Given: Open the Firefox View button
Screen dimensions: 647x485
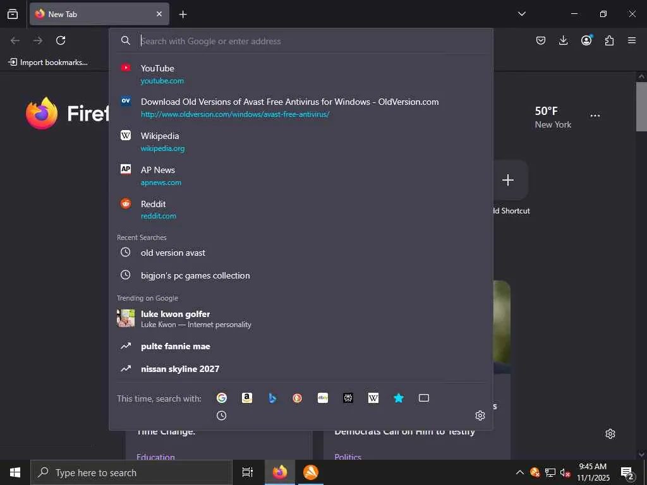Looking at the screenshot, I should [13, 14].
